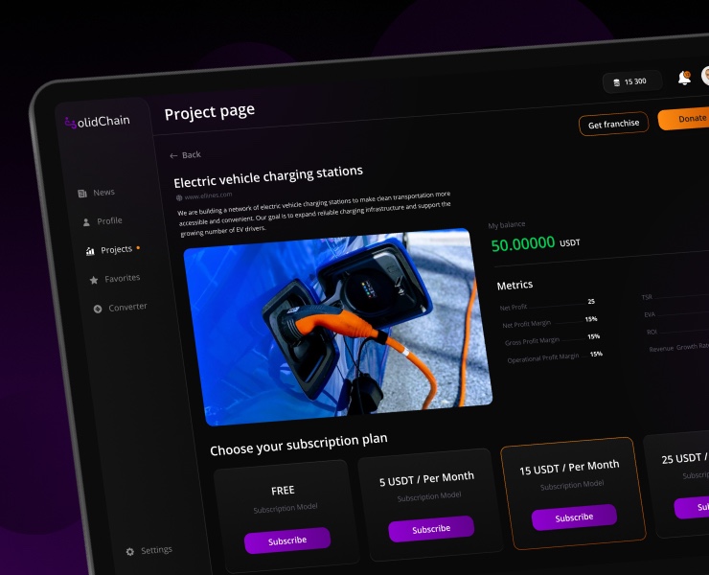Click the Favorites star icon
Image resolution: width=709 pixels, height=575 pixels.
tap(94, 280)
